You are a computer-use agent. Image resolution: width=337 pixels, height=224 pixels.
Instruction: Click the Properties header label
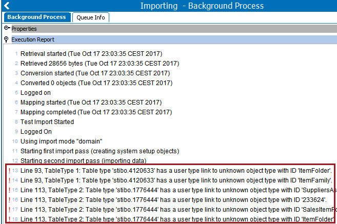24,29
